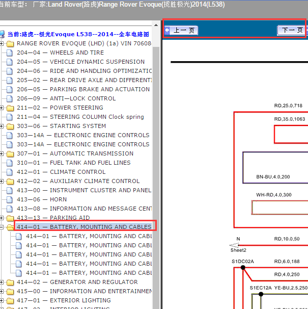Go to previous page with 上一页 button
Image resolution: width=308 pixels, height=309 pixels.
[x=181, y=31]
